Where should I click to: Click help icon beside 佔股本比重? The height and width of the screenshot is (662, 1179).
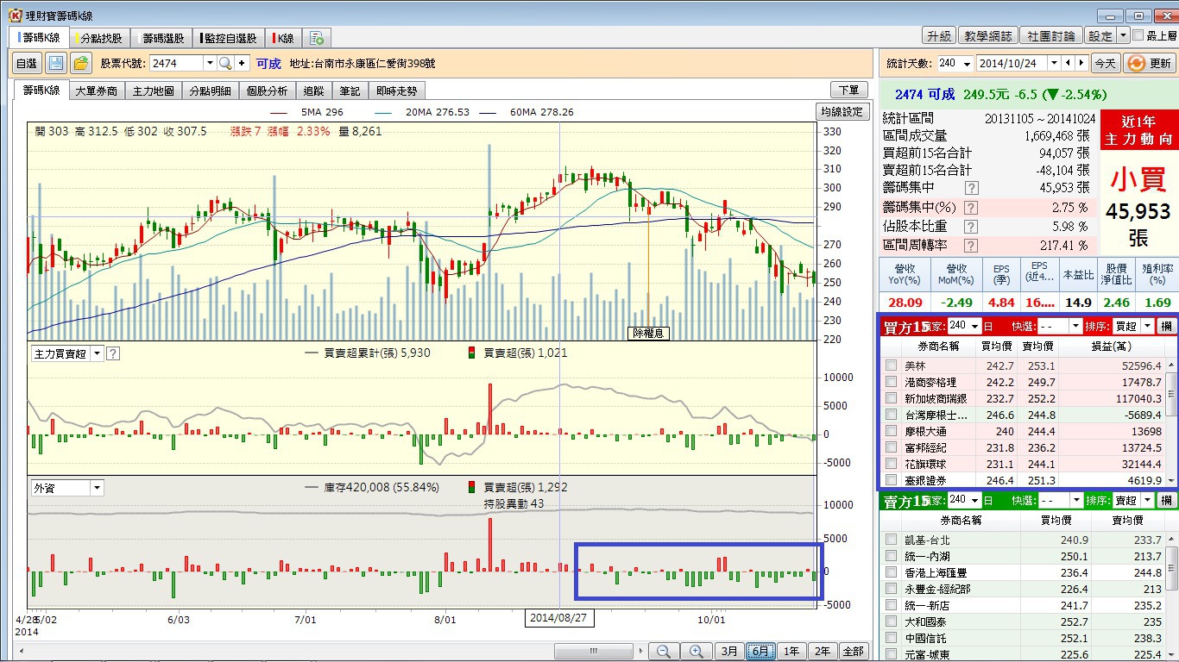[x=971, y=226]
